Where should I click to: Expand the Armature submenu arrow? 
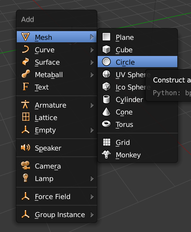[92, 105]
